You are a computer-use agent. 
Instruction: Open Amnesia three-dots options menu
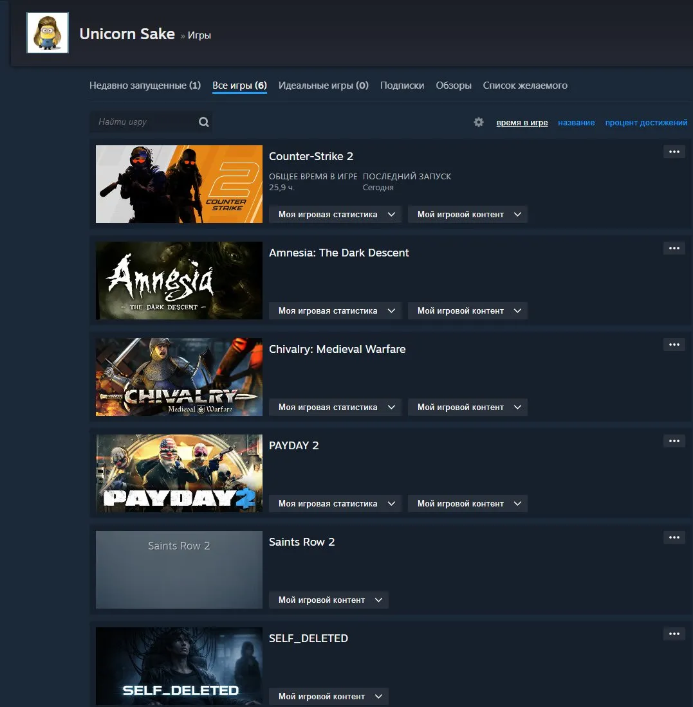pyautogui.click(x=674, y=249)
